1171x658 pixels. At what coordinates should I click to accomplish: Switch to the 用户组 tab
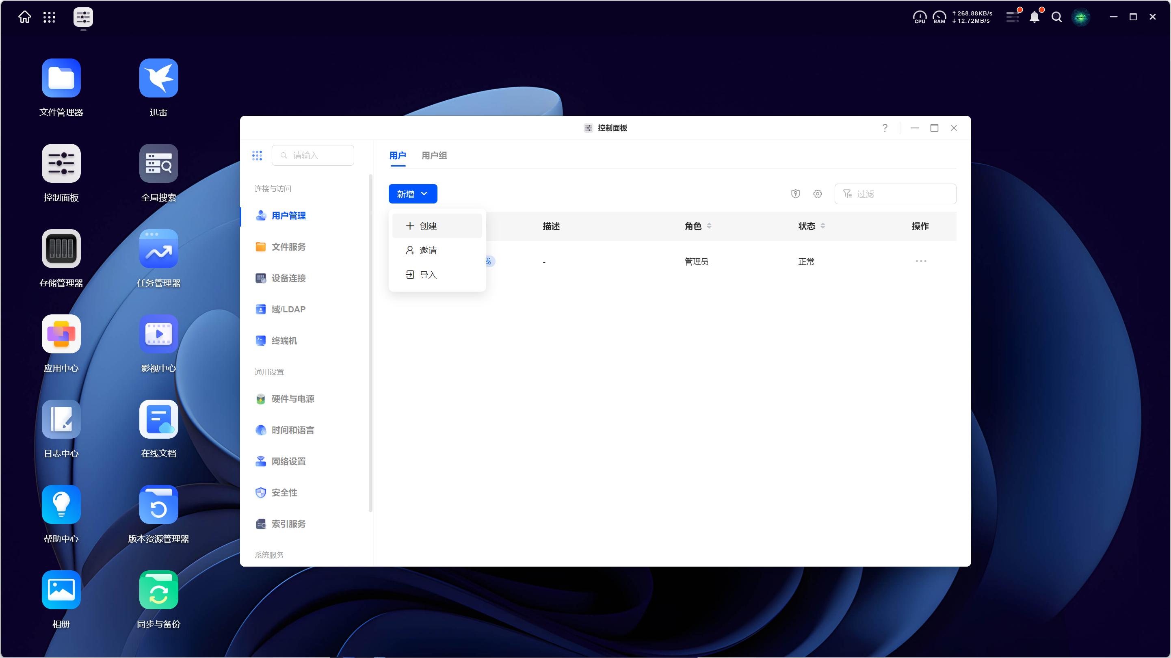(434, 156)
